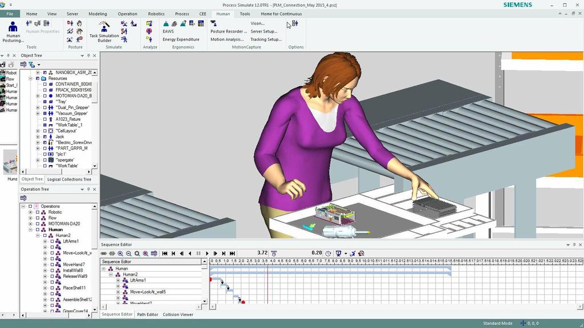Click the top Analyze group icon
The width and height of the screenshot is (584, 328).
click(149, 23)
